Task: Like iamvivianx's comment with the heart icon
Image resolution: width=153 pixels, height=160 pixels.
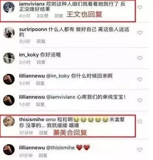Action: tap(140, 7)
